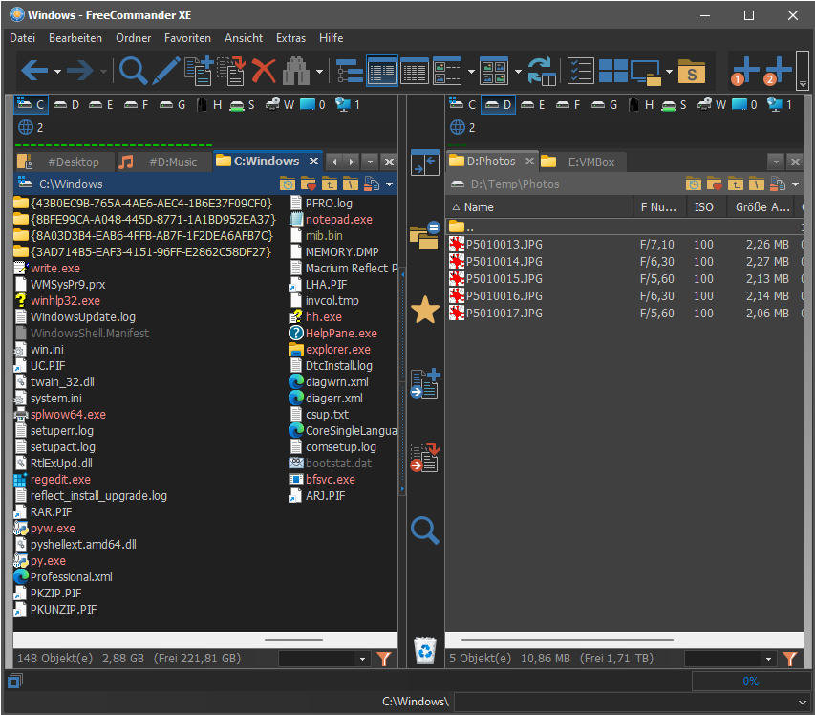Viewport: 815px width, 715px height.
Task: Click the swap panels icon in the middle bar
Action: 424,162
